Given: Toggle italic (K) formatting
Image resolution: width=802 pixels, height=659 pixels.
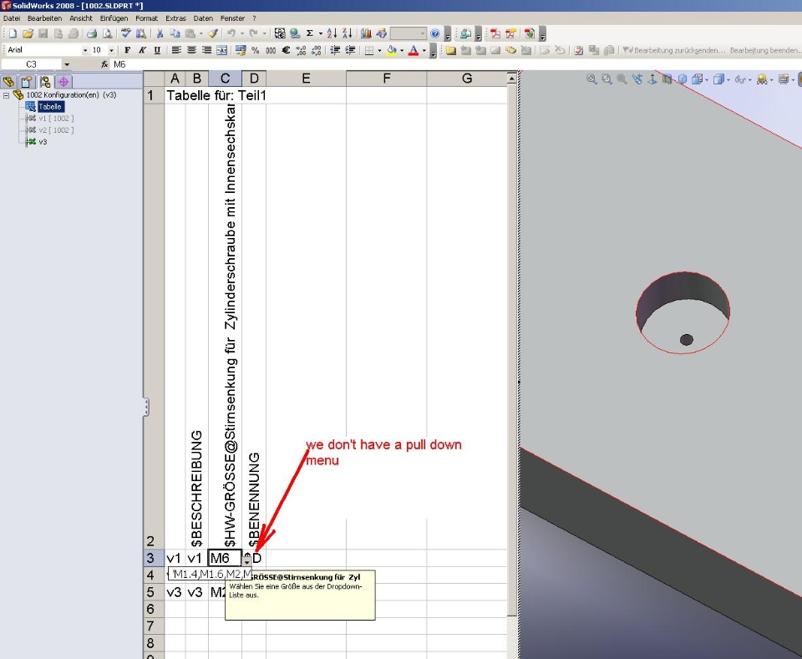Looking at the screenshot, I should coord(142,50).
